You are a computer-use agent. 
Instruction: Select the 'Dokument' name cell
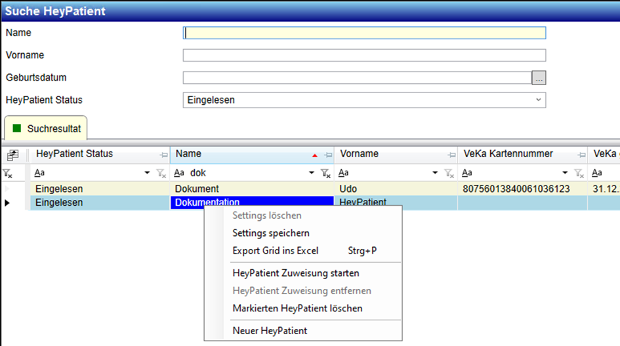252,189
